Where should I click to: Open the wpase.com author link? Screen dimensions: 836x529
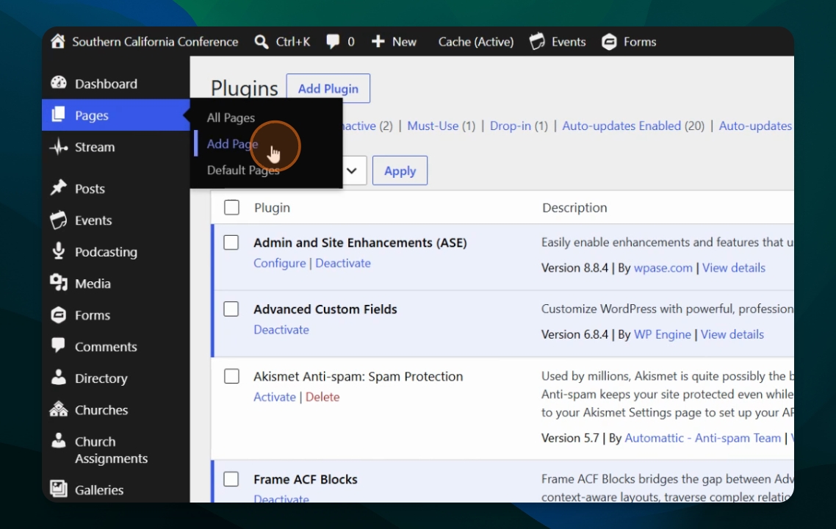663,268
